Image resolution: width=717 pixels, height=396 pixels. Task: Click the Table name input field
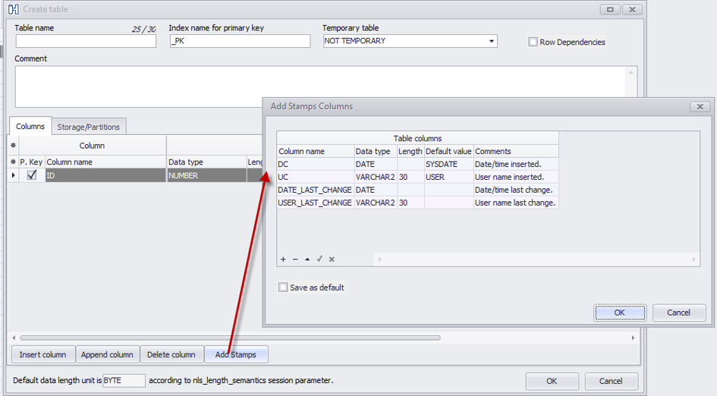tap(85, 41)
